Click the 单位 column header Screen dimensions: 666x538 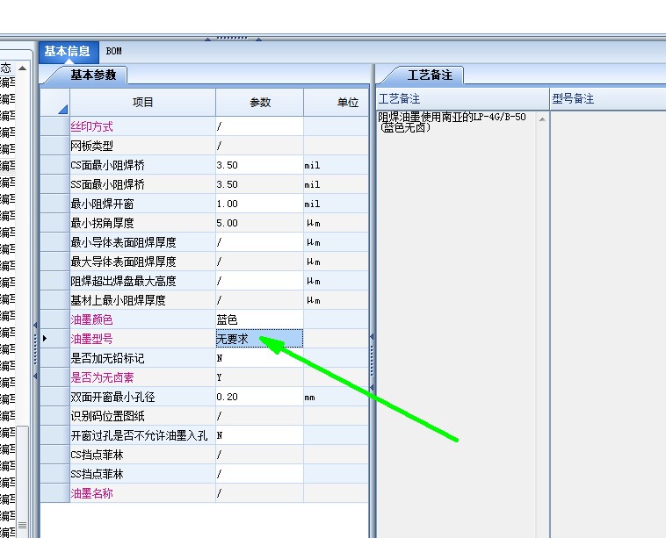pos(337,103)
